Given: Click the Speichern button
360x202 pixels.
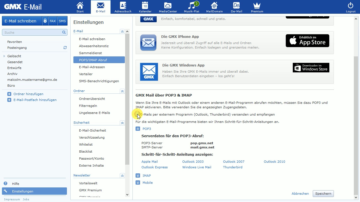Looking at the screenshot, I should click(x=323, y=194).
